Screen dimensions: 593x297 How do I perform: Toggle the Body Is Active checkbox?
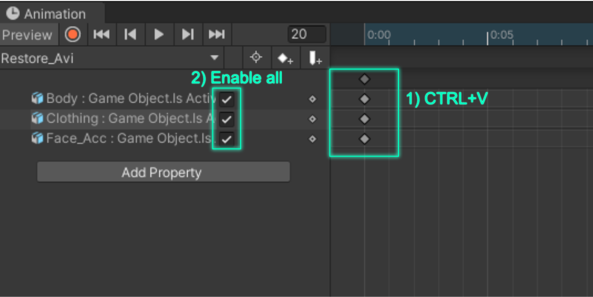227,100
